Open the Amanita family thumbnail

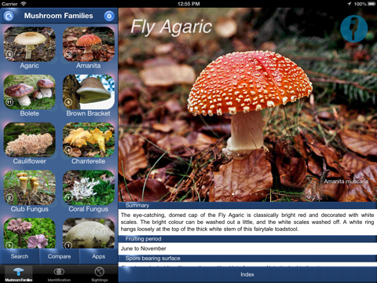(89, 44)
